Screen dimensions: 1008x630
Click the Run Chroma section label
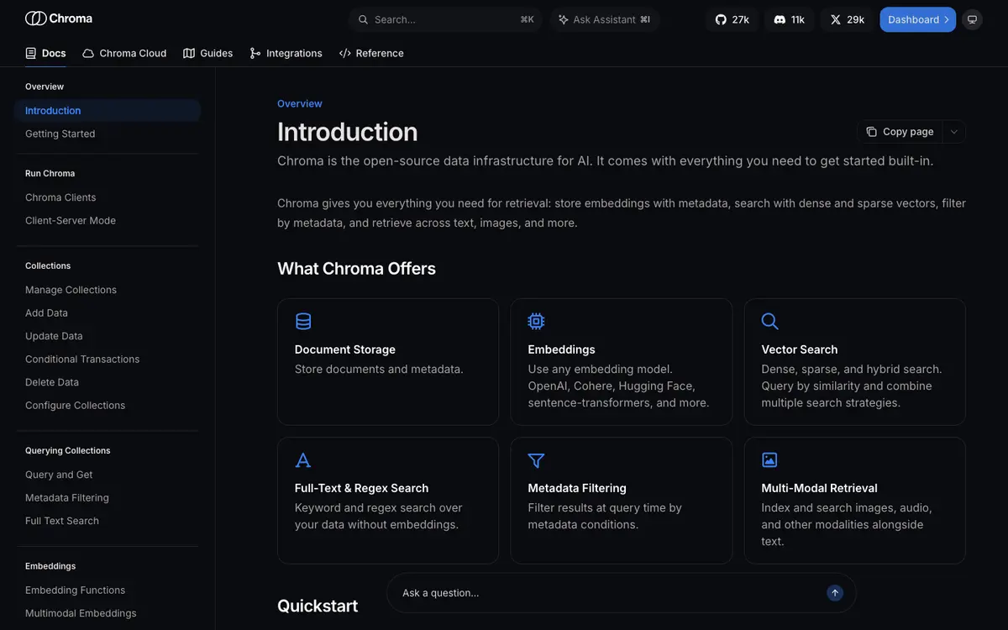[x=50, y=173]
